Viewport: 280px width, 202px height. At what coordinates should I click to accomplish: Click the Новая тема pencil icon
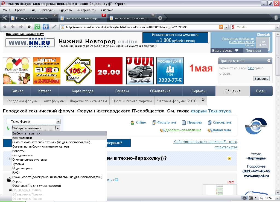pos(210,130)
